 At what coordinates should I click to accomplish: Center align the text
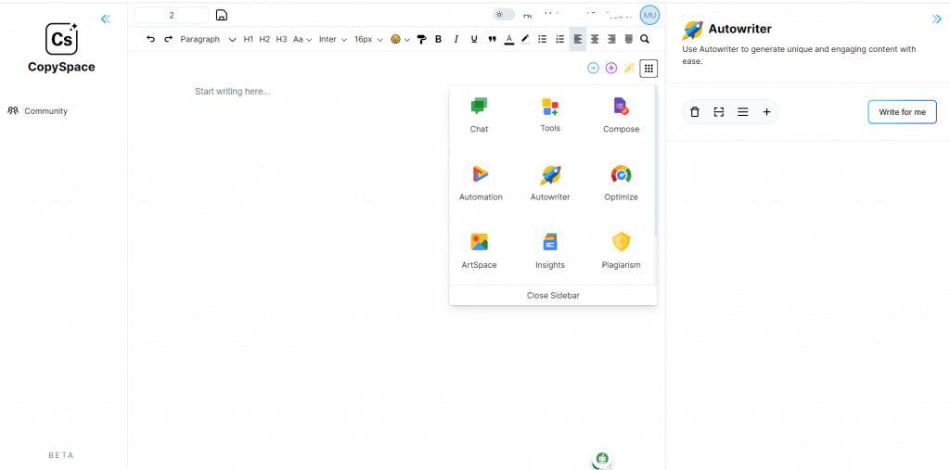[x=595, y=39]
